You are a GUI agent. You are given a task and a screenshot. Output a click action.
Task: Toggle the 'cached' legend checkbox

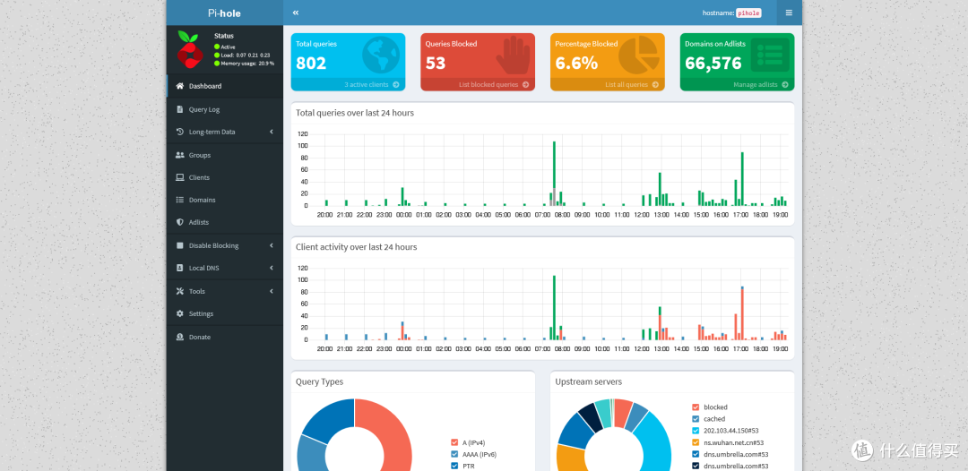tap(696, 418)
